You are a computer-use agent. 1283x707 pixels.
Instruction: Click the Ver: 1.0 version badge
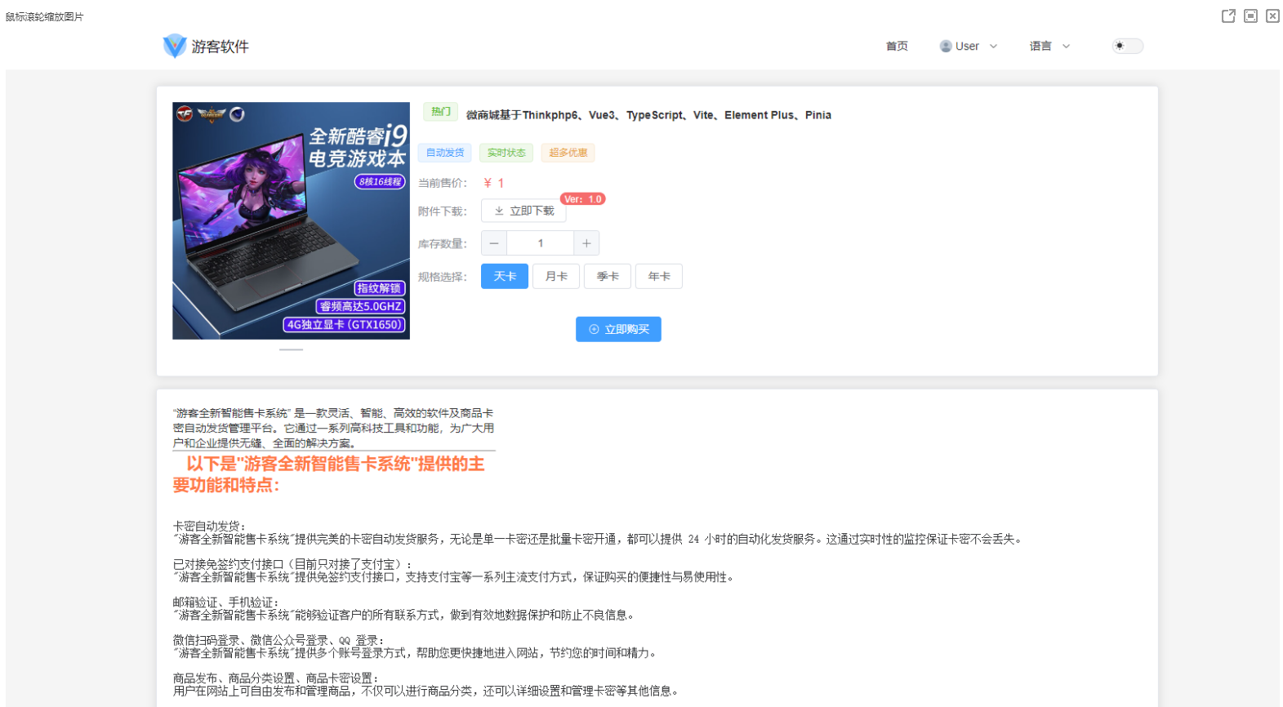(583, 199)
